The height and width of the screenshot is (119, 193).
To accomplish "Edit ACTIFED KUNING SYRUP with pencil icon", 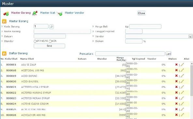I will point(182,92).
